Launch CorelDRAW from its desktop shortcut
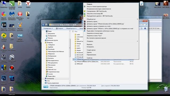170x96 pixels. tap(12, 5)
